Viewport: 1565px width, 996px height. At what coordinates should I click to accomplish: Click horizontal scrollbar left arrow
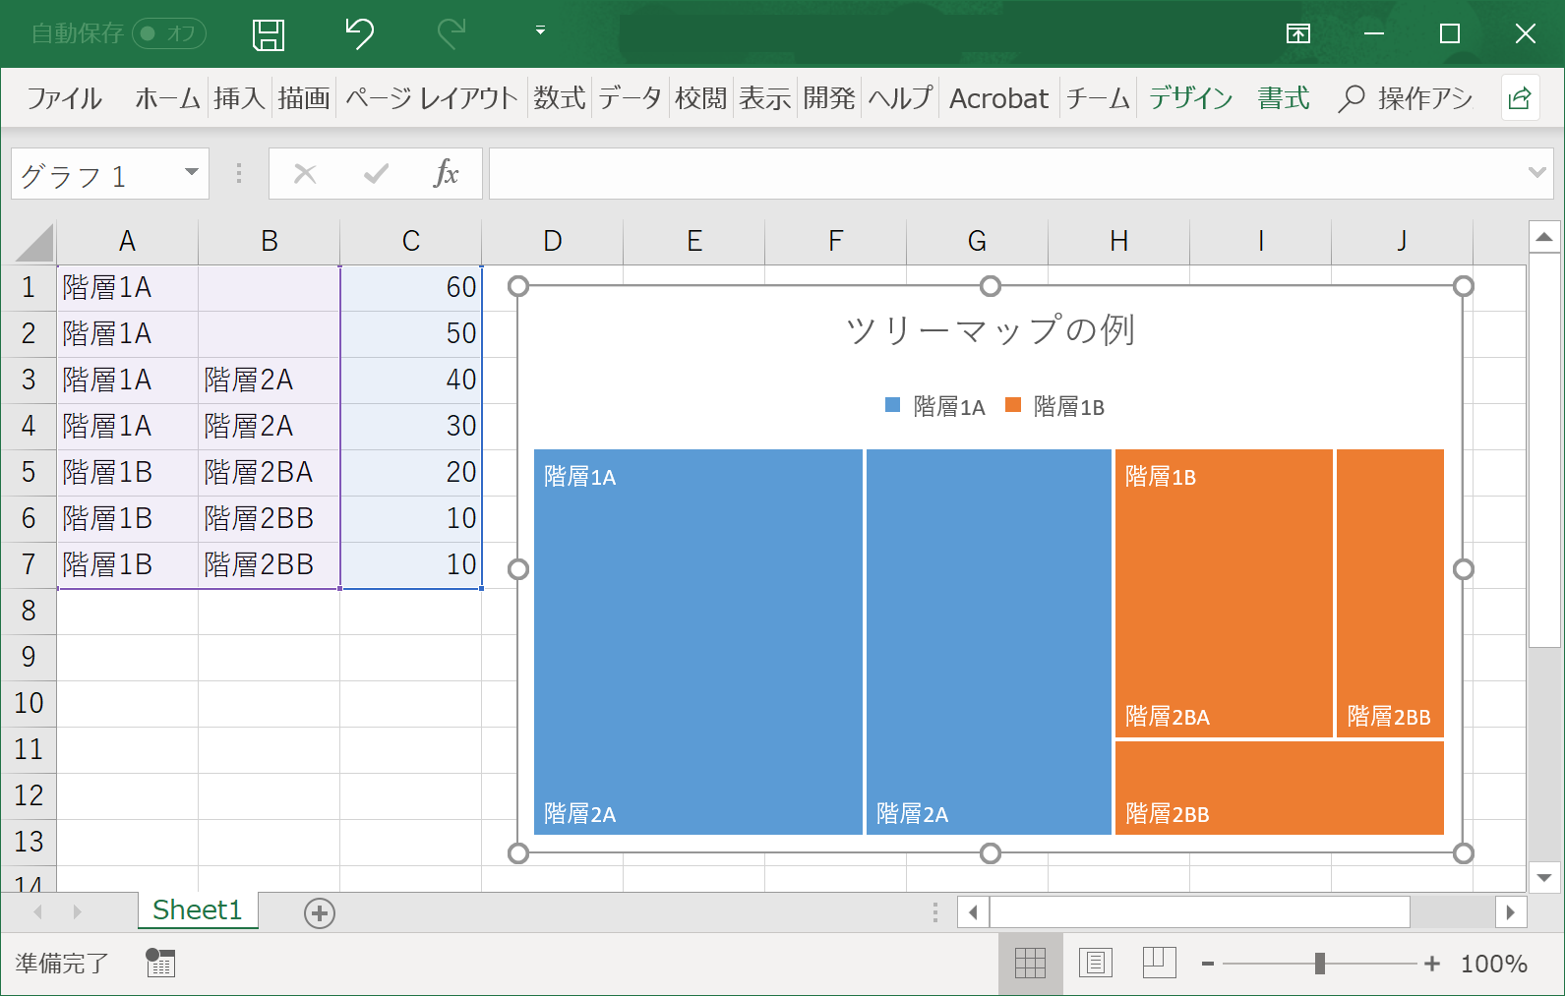(973, 912)
